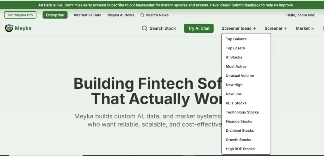
Task: Click the magnifier icon beside Search Stock
Action: pos(145,28)
